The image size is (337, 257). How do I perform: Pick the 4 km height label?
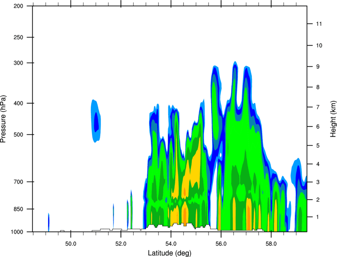(318, 164)
